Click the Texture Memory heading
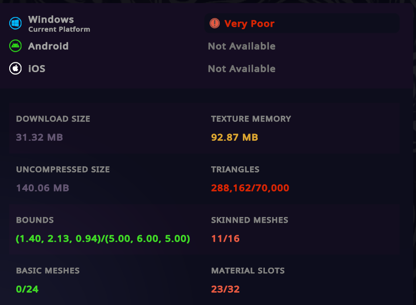Image resolution: width=416 pixels, height=305 pixels. [251, 119]
